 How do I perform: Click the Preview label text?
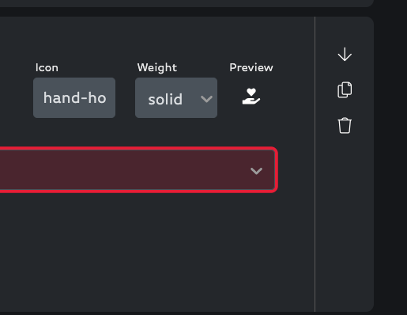pyautogui.click(x=251, y=67)
